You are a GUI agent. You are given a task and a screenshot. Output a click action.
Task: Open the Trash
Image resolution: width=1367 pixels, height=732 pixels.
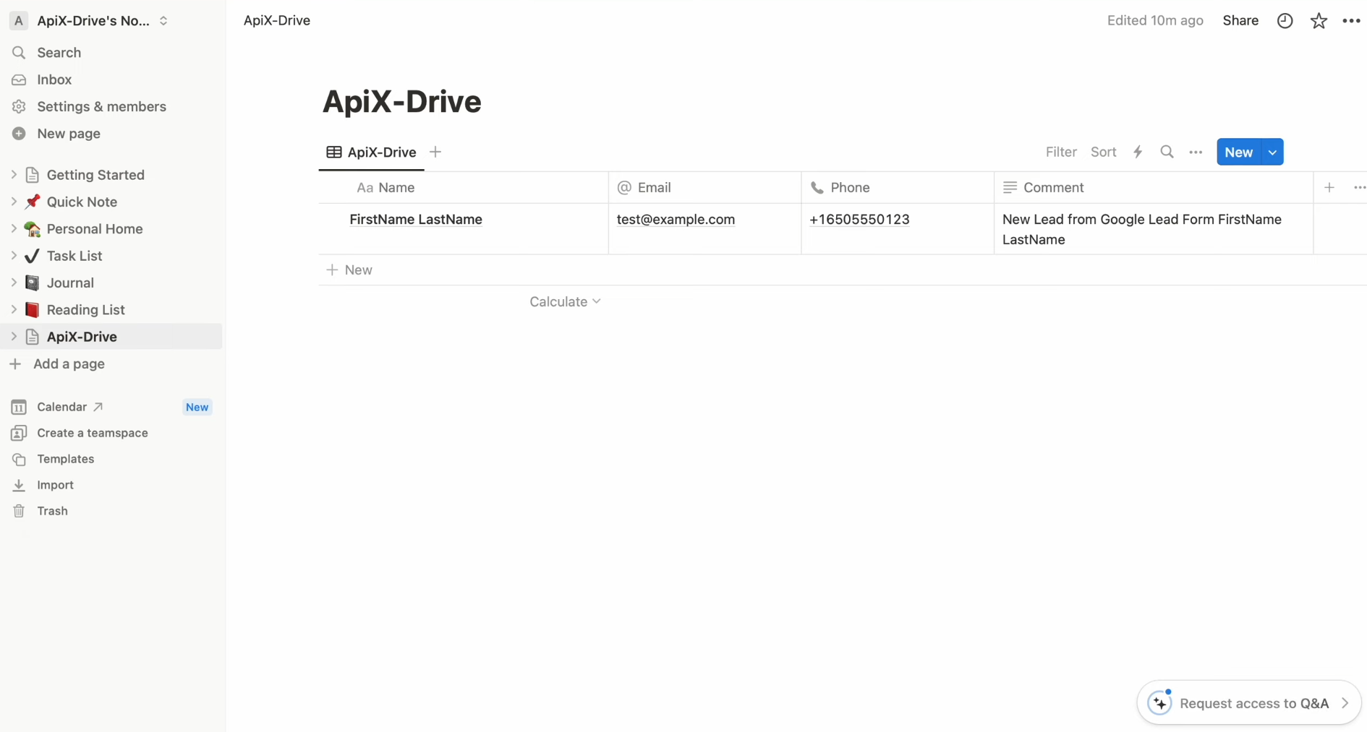pyautogui.click(x=51, y=511)
